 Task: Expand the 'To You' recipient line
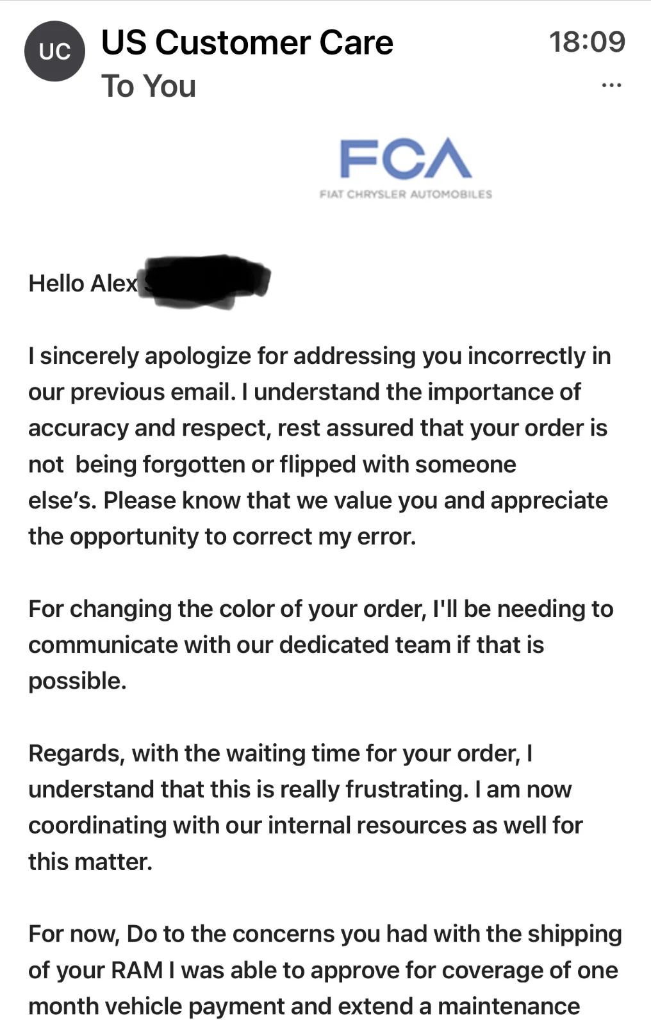tap(149, 86)
